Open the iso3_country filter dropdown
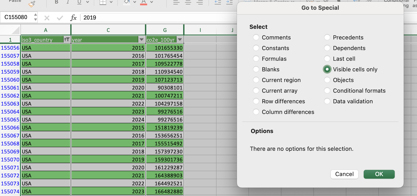 [67, 40]
